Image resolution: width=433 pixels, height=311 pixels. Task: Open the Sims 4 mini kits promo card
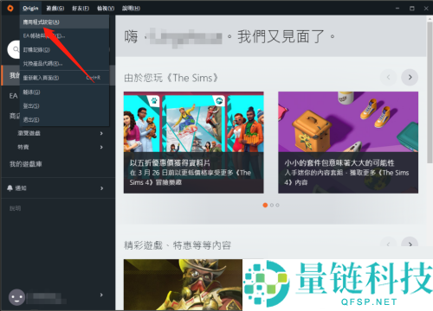[348, 143]
